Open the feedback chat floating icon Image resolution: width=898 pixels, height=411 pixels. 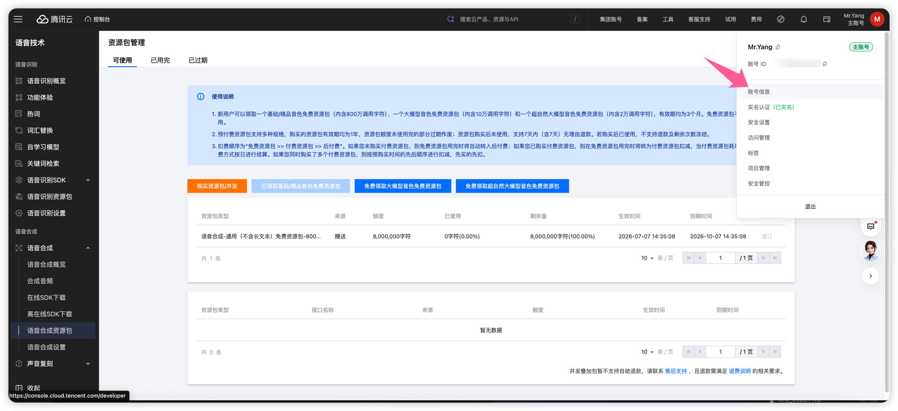tap(871, 226)
